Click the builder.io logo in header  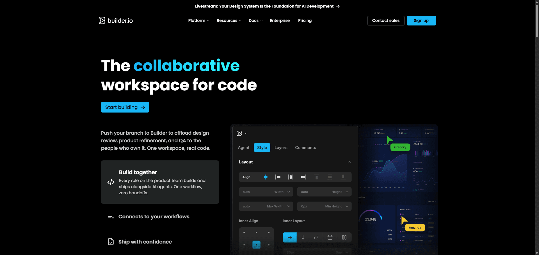(116, 20)
